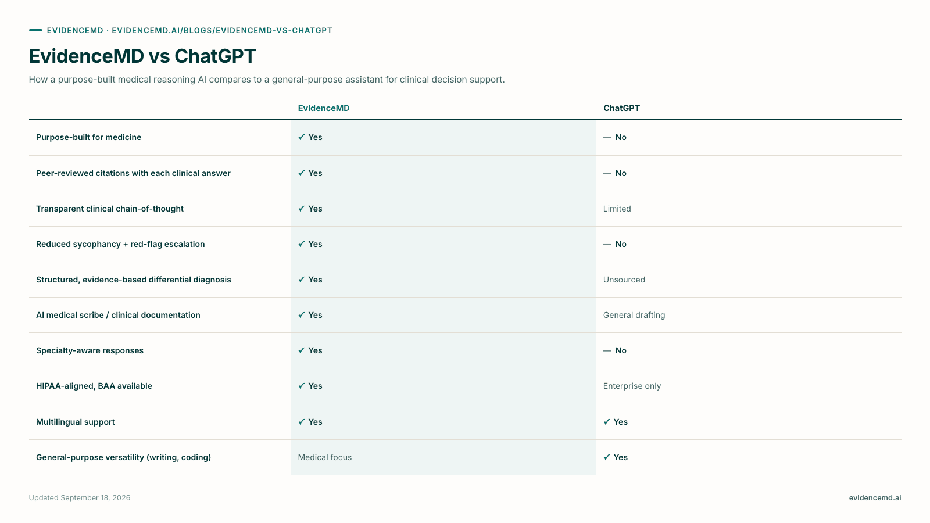Click ChatGPT's dash icon in Reduced sycophancy row
Image resolution: width=930 pixels, height=523 pixels.
607,245
